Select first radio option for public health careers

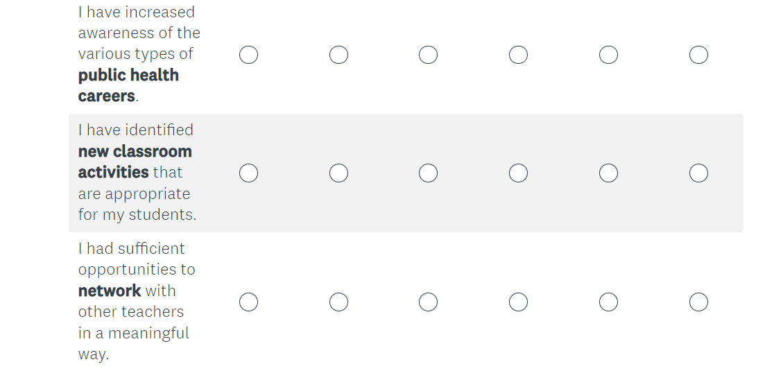pyautogui.click(x=249, y=55)
